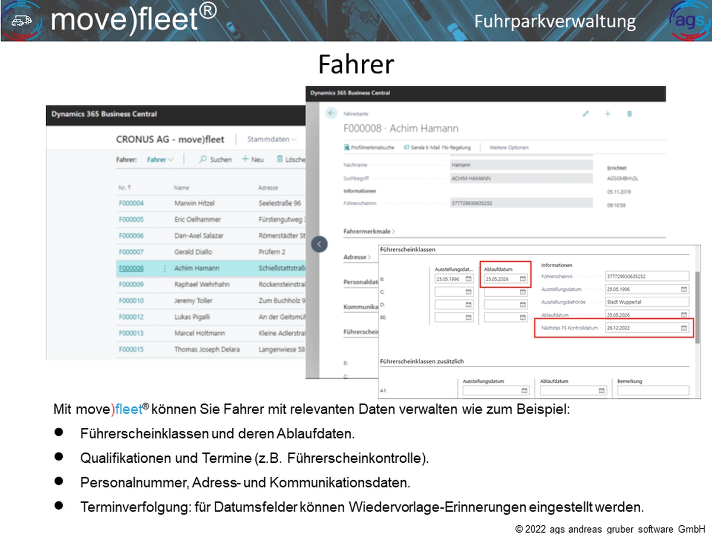Click the trash delete icon on Fahrerkarte
This screenshot has width=712, height=534.
(x=630, y=113)
